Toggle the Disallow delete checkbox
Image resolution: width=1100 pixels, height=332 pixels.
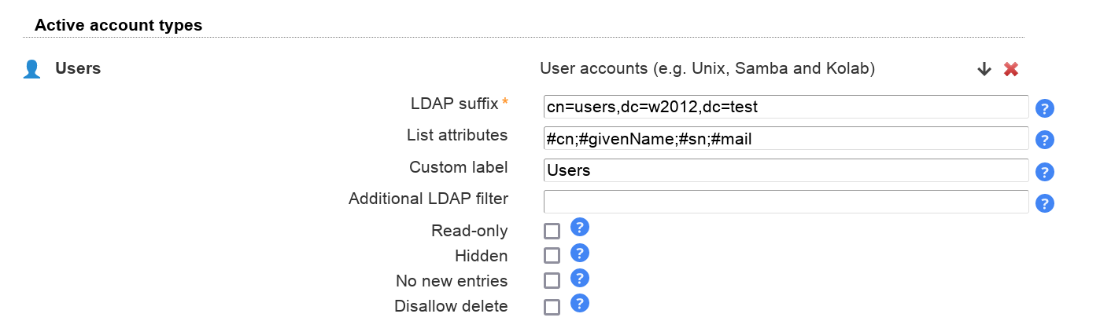(x=552, y=307)
